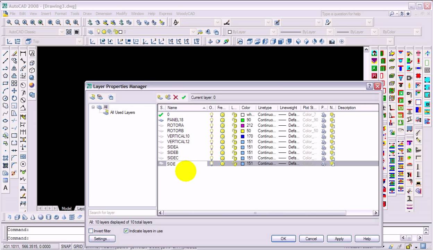Viewport: 433px width, 250px height.
Task: Select the Polygon draw tool
Action: [6, 76]
